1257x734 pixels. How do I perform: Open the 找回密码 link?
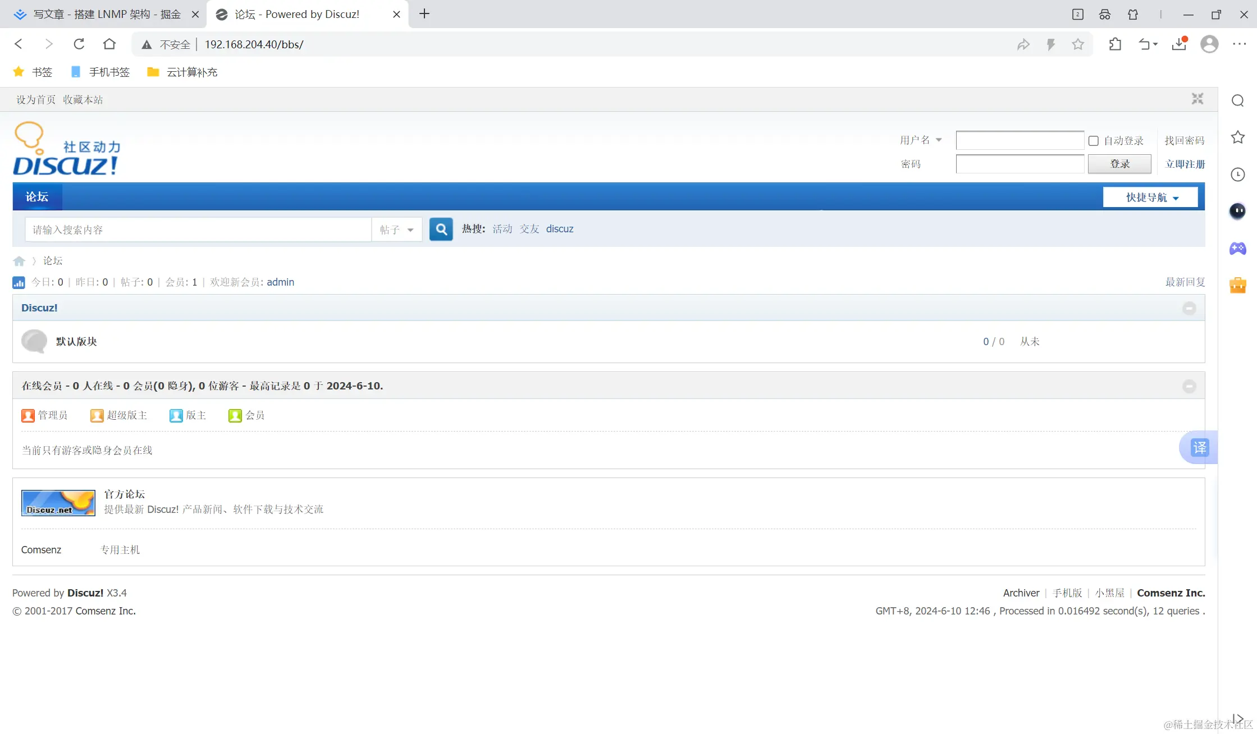click(1185, 140)
